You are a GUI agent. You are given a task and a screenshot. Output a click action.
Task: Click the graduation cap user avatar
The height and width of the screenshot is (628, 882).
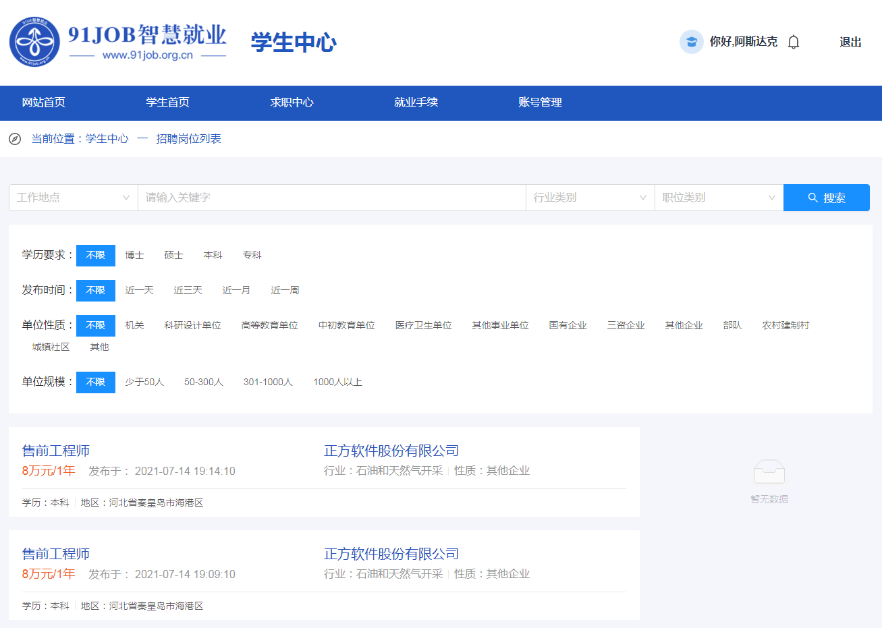pyautogui.click(x=692, y=42)
